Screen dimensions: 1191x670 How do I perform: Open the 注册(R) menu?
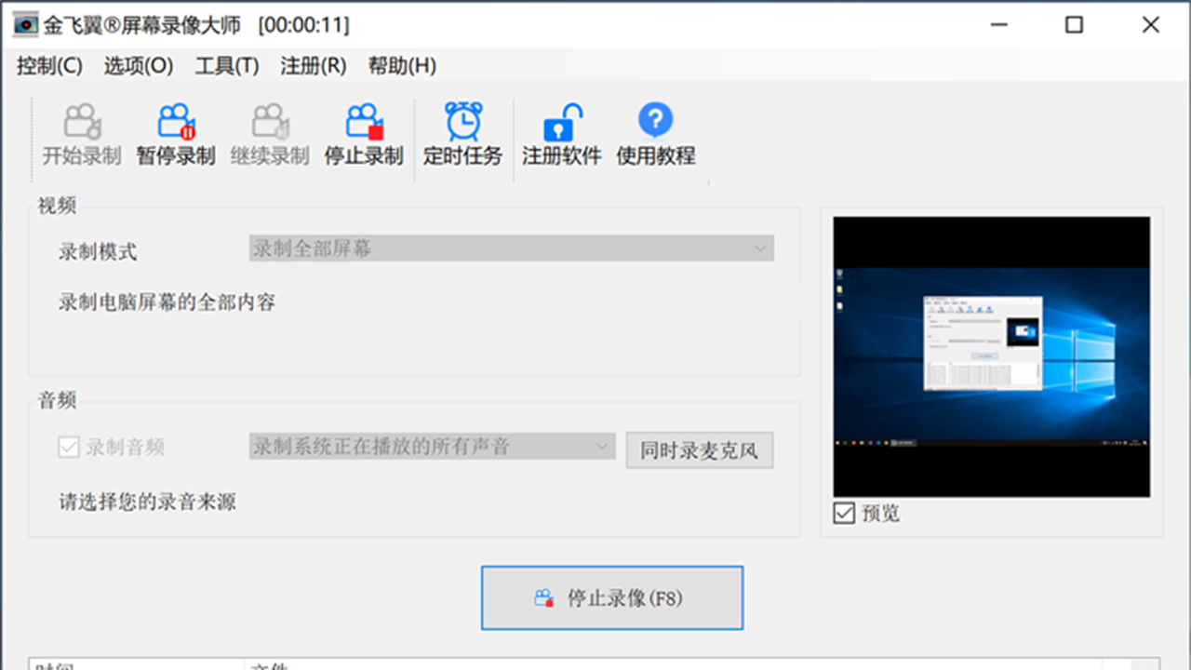point(314,66)
